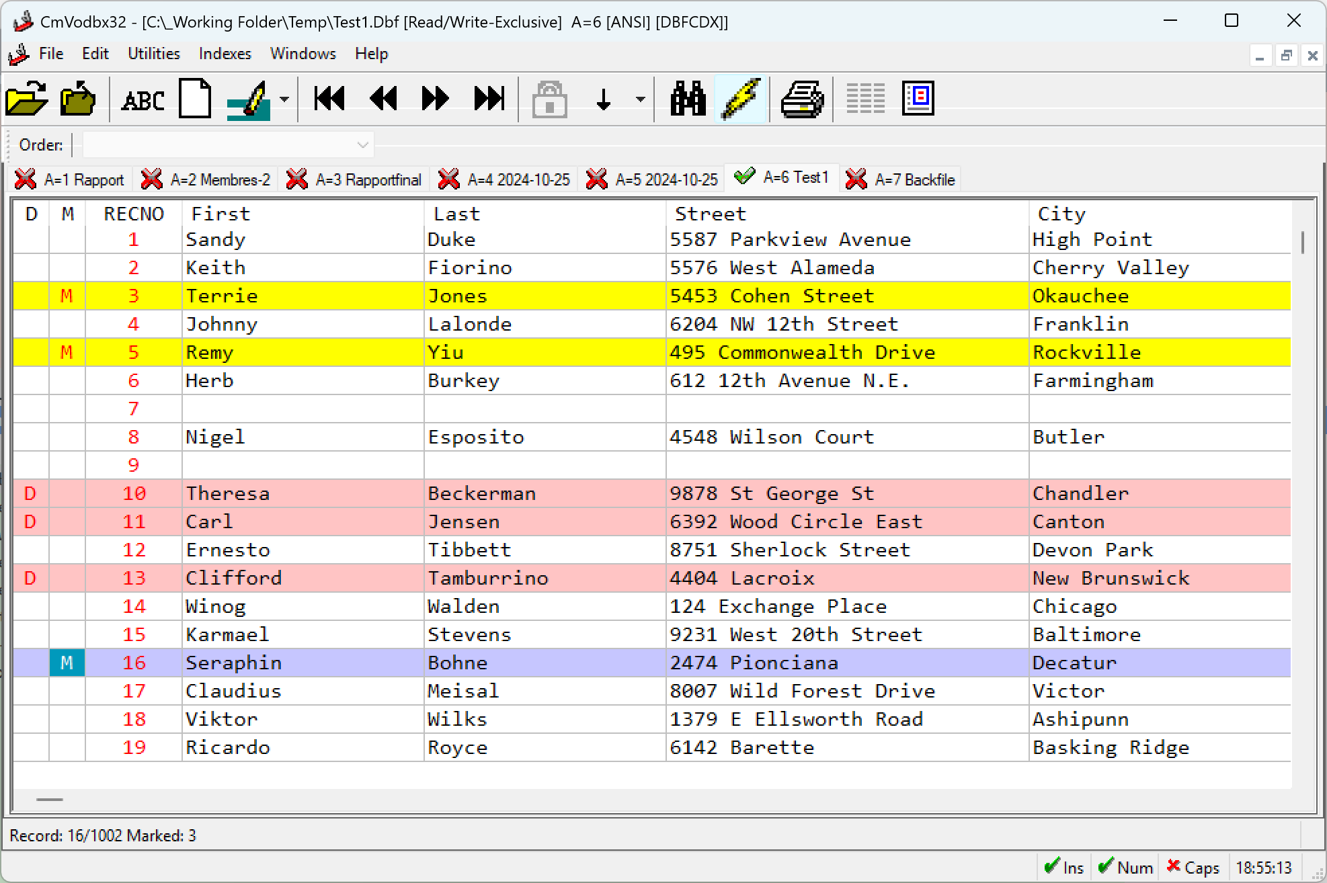
Task: Click the City column header
Action: 1061,214
